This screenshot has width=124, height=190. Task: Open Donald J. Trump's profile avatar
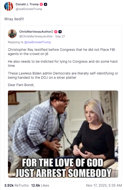(9, 6)
